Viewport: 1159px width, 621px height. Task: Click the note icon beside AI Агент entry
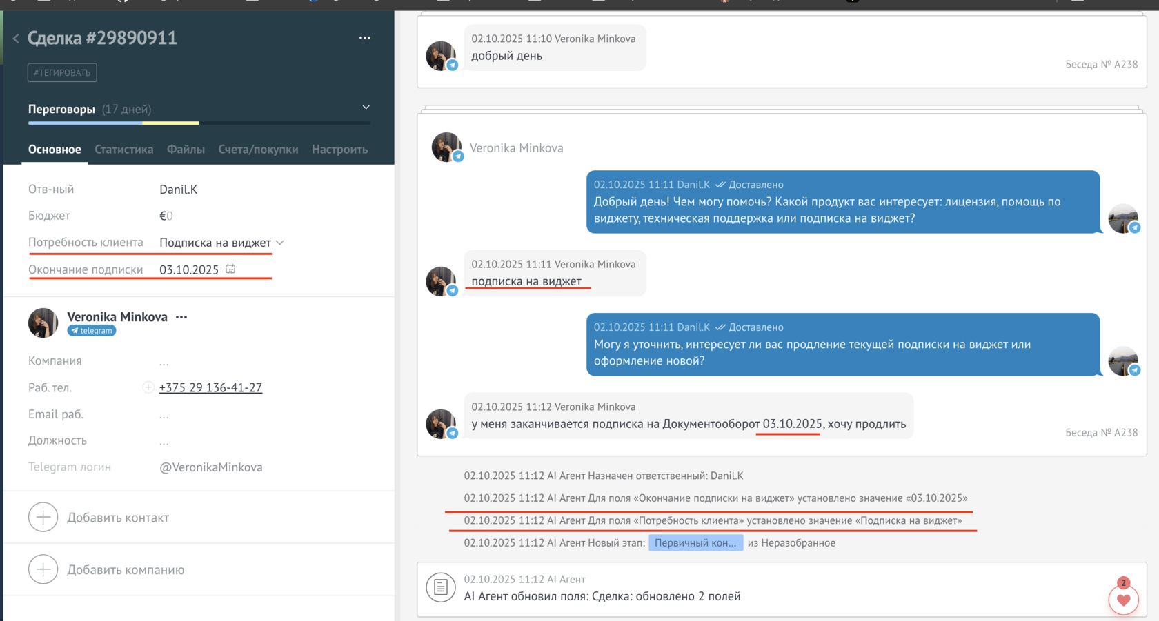(440, 587)
